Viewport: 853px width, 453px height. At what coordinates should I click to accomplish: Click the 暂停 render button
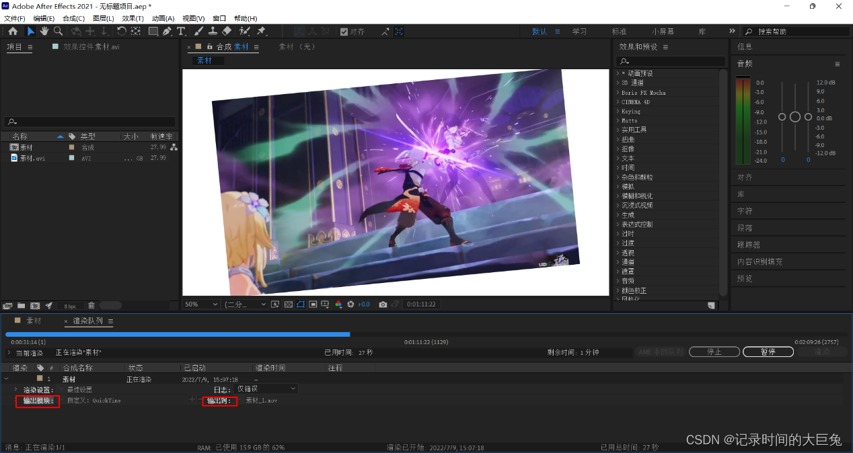click(x=768, y=352)
